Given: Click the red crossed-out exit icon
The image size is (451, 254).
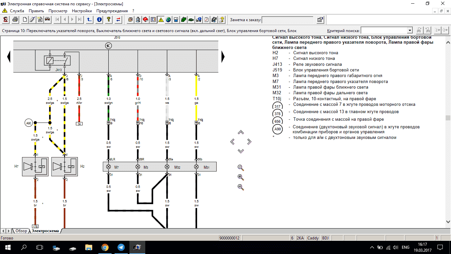Looking at the screenshot, I should point(6,20).
